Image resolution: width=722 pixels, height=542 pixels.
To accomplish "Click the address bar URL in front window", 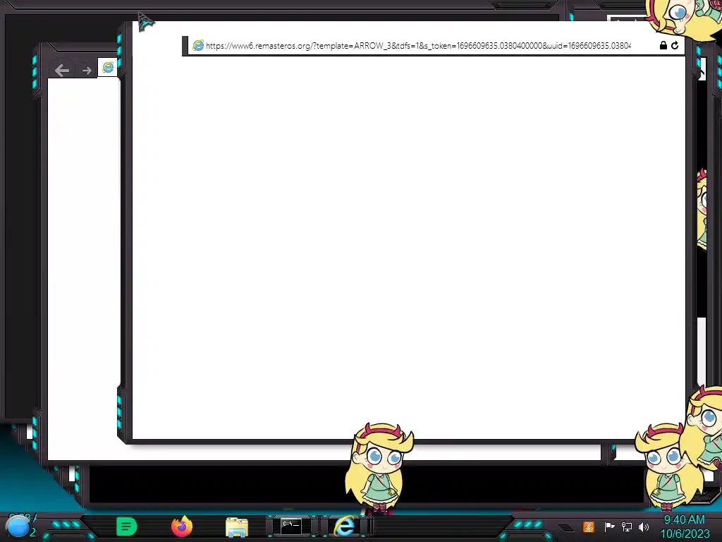I will 418,46.
